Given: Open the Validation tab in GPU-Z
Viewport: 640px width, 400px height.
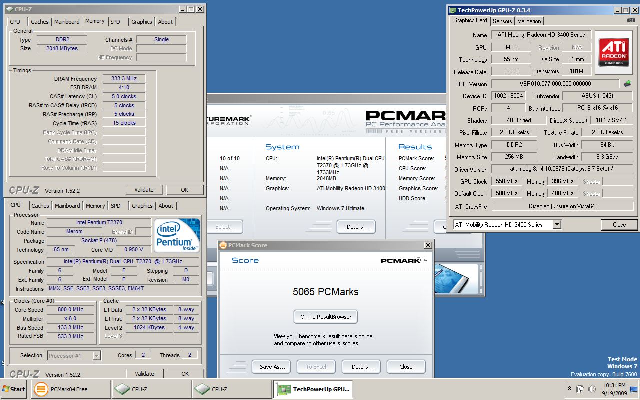Looking at the screenshot, I should (529, 21).
